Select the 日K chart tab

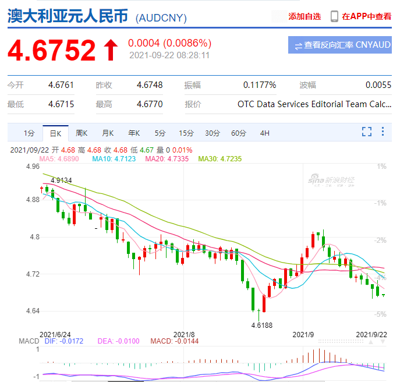55,133
